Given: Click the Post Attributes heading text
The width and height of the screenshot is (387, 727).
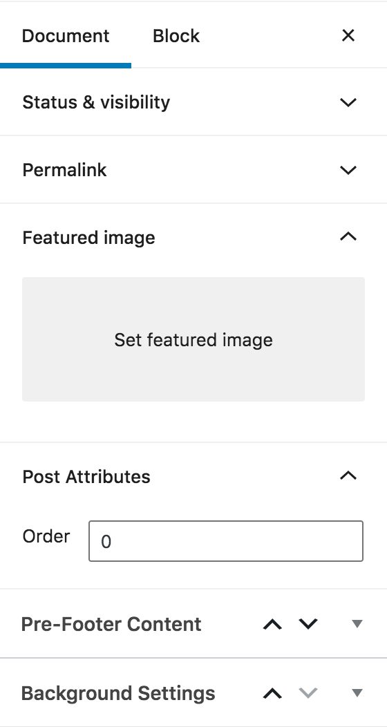Looking at the screenshot, I should pyautogui.click(x=86, y=476).
